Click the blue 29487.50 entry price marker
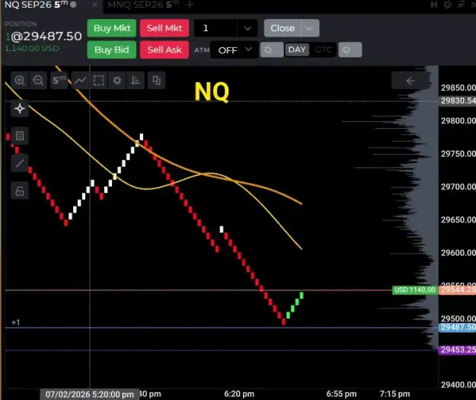This screenshot has width=476, height=400. coord(458,328)
